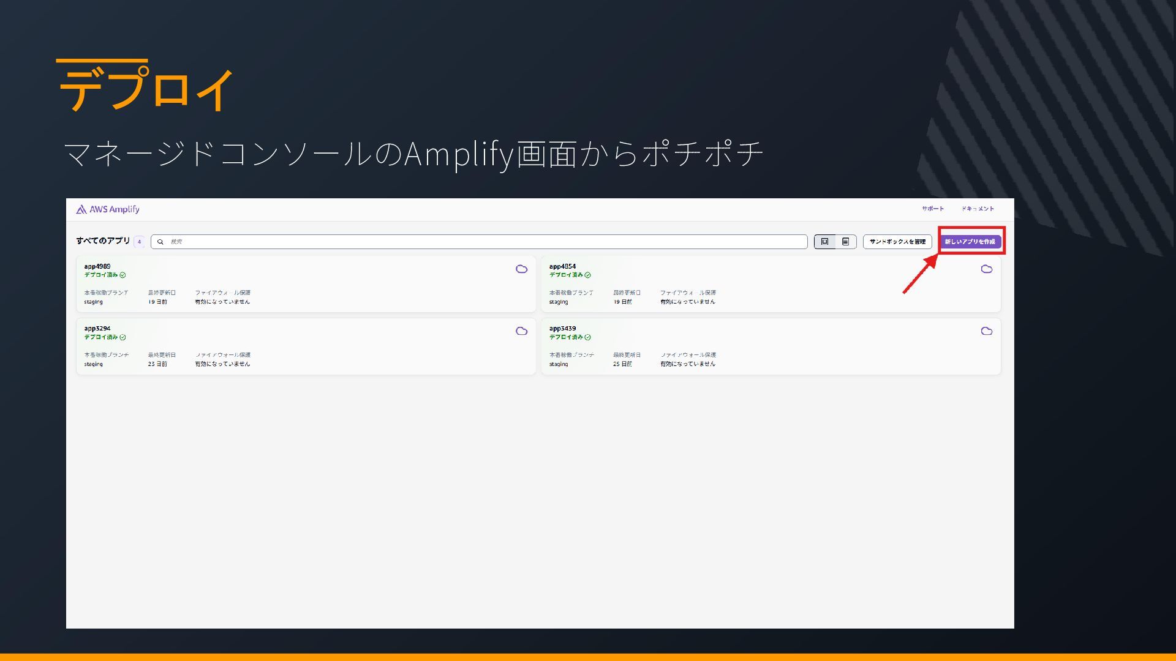This screenshot has width=1176, height=661.
Task: Open the app4989 app card
Action: tap(306, 284)
